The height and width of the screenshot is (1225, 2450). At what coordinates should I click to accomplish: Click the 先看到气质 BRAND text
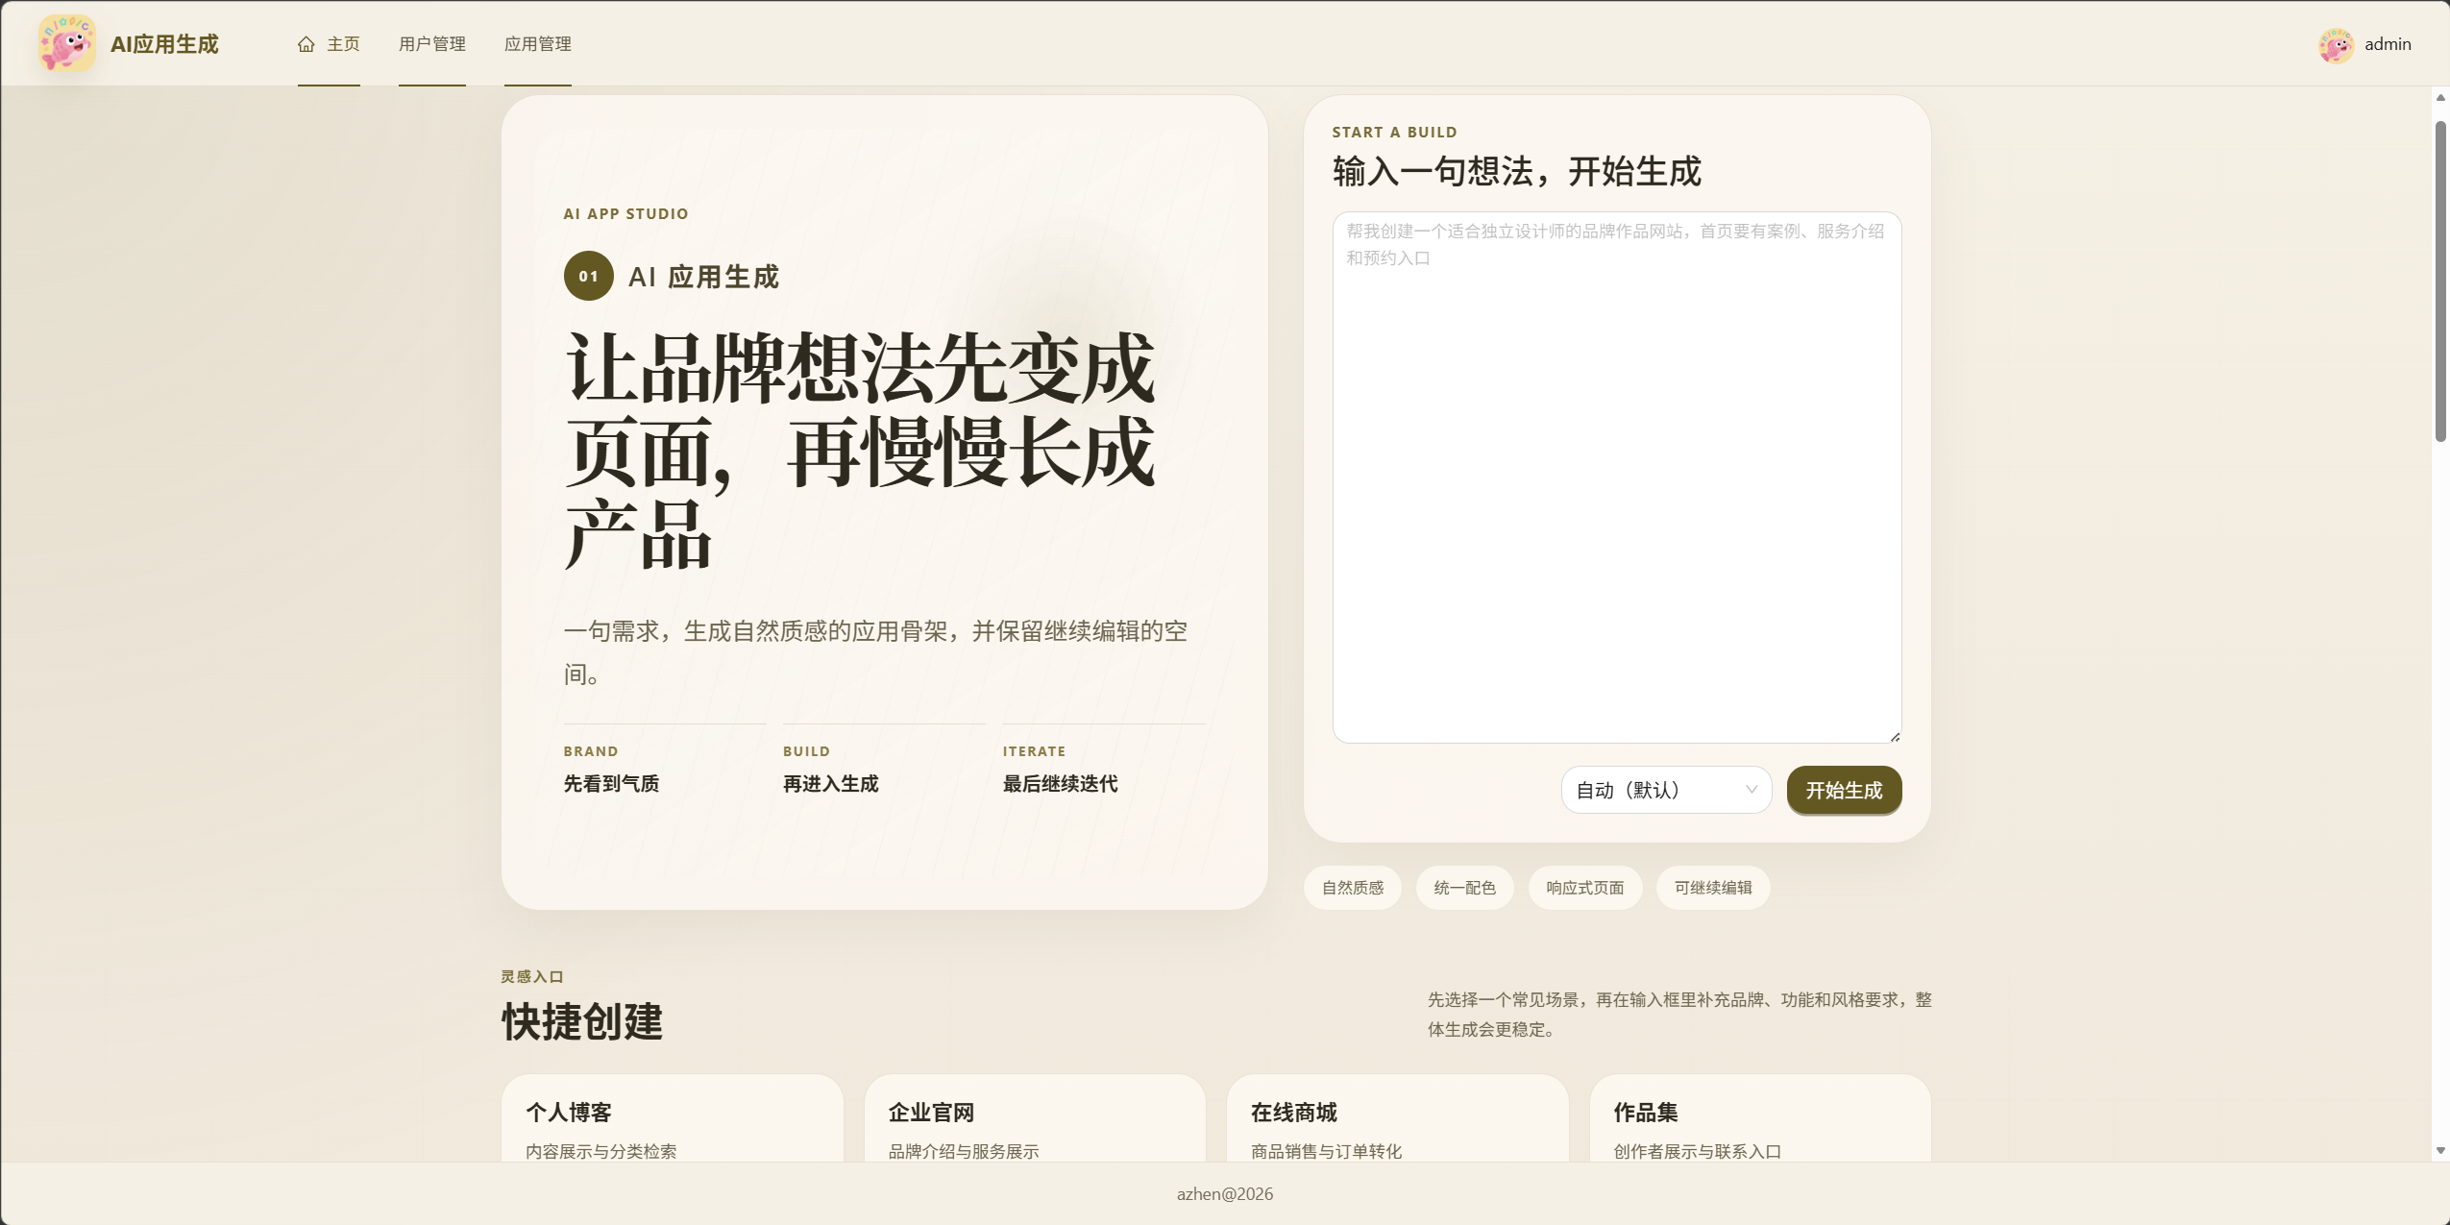click(611, 784)
